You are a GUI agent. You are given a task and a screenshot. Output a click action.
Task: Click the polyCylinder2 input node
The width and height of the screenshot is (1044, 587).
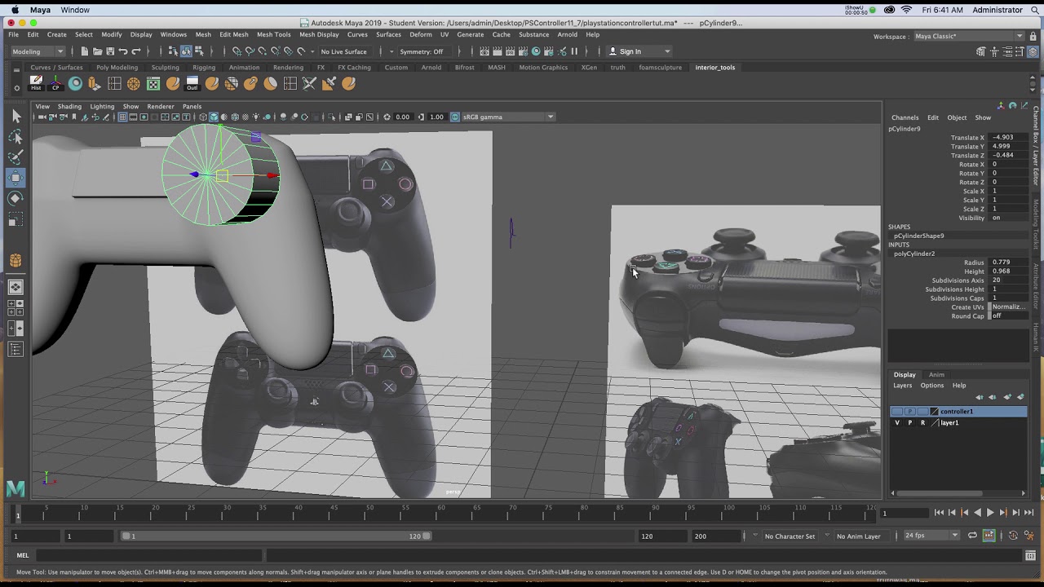[914, 254]
